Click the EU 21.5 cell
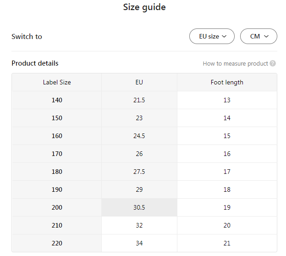This screenshot has height=256, width=286. click(x=139, y=100)
